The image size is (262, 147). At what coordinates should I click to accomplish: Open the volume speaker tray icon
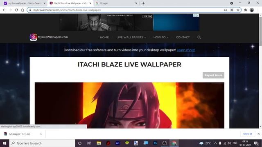click(229, 143)
